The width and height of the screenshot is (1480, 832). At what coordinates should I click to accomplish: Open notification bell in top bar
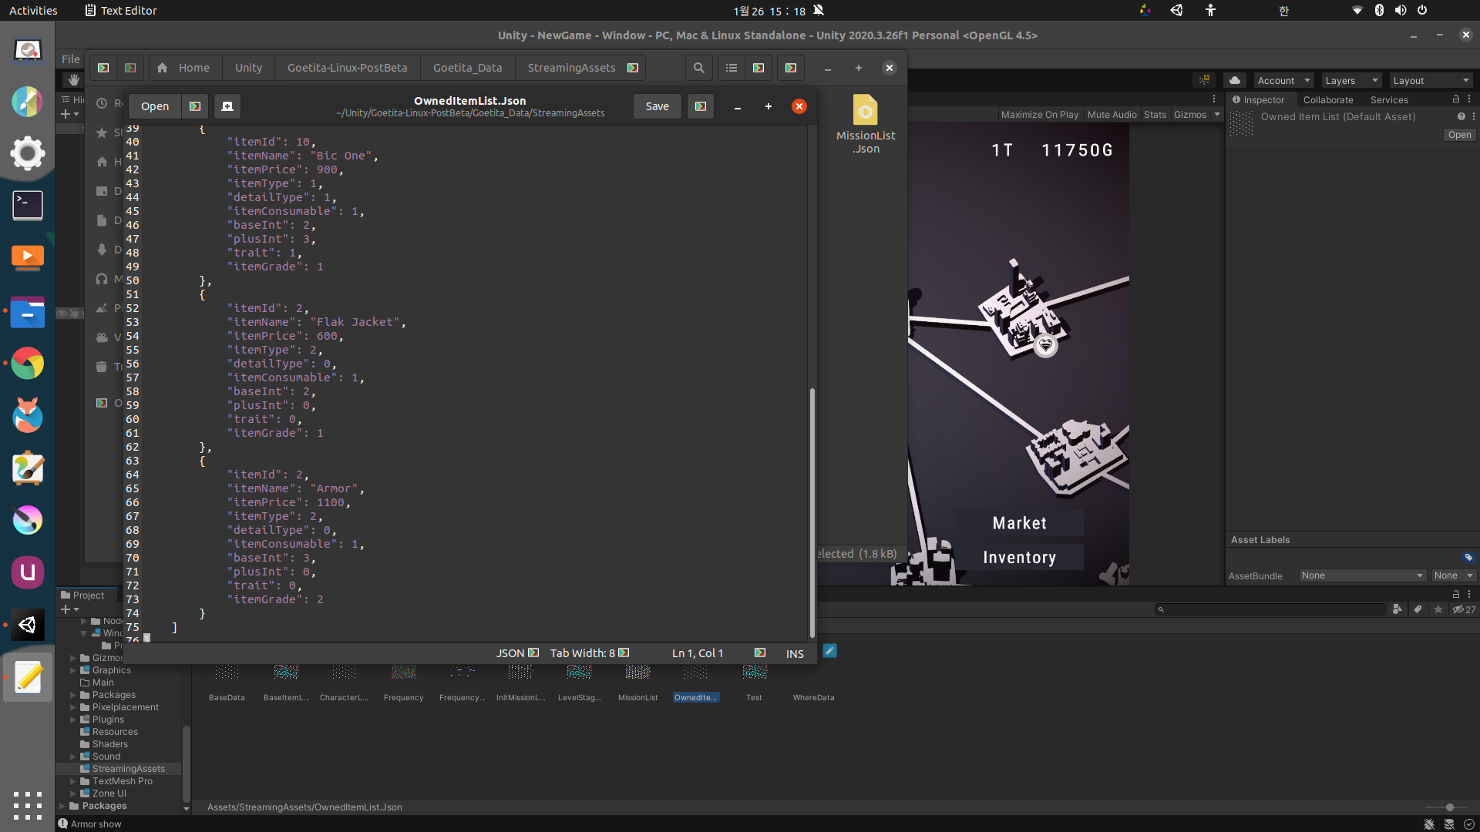click(x=819, y=10)
